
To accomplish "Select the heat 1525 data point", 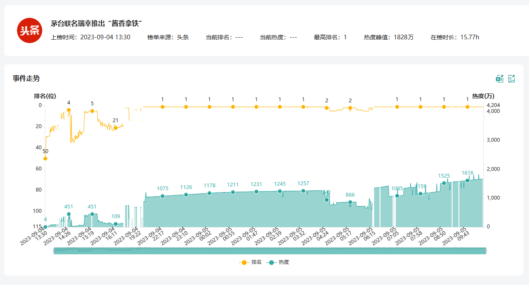I will pos(444,183).
